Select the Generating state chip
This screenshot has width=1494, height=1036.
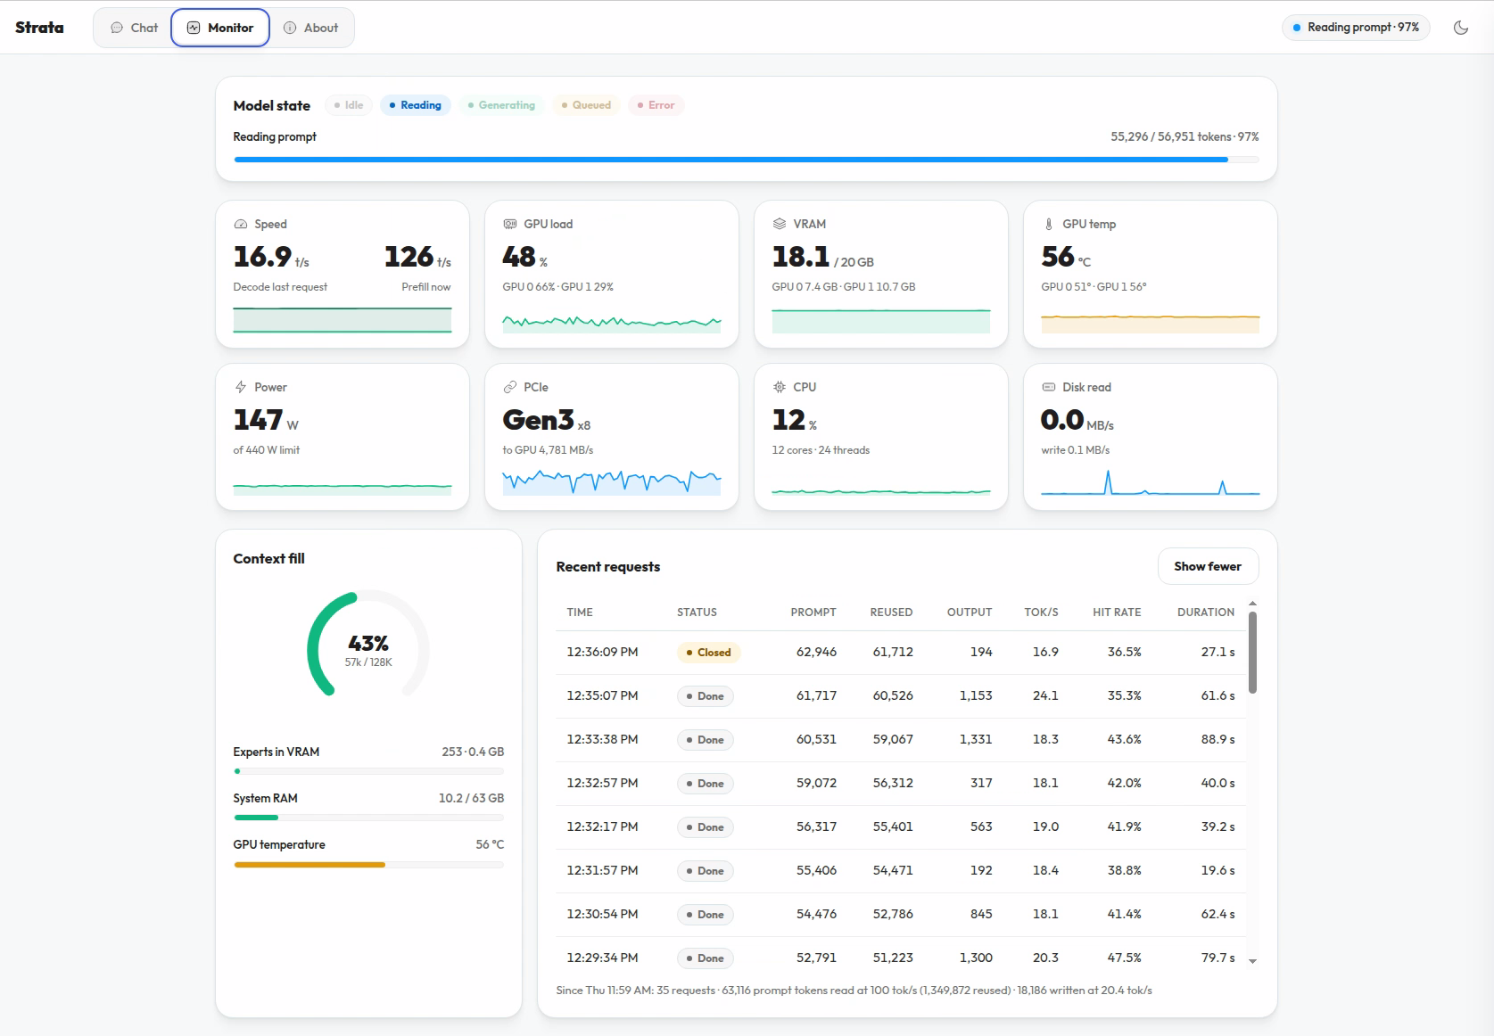[501, 105]
